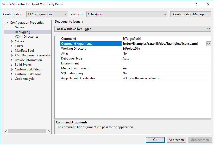Click the Auto debugger type value
The width and height of the screenshot is (214, 145).
pyautogui.click(x=126, y=58)
